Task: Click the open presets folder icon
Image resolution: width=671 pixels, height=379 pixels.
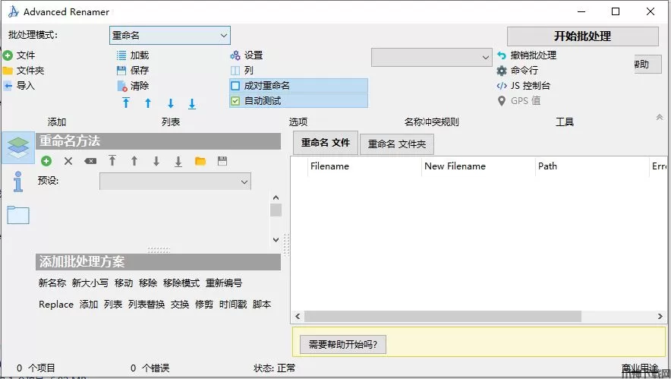Action: pos(200,161)
